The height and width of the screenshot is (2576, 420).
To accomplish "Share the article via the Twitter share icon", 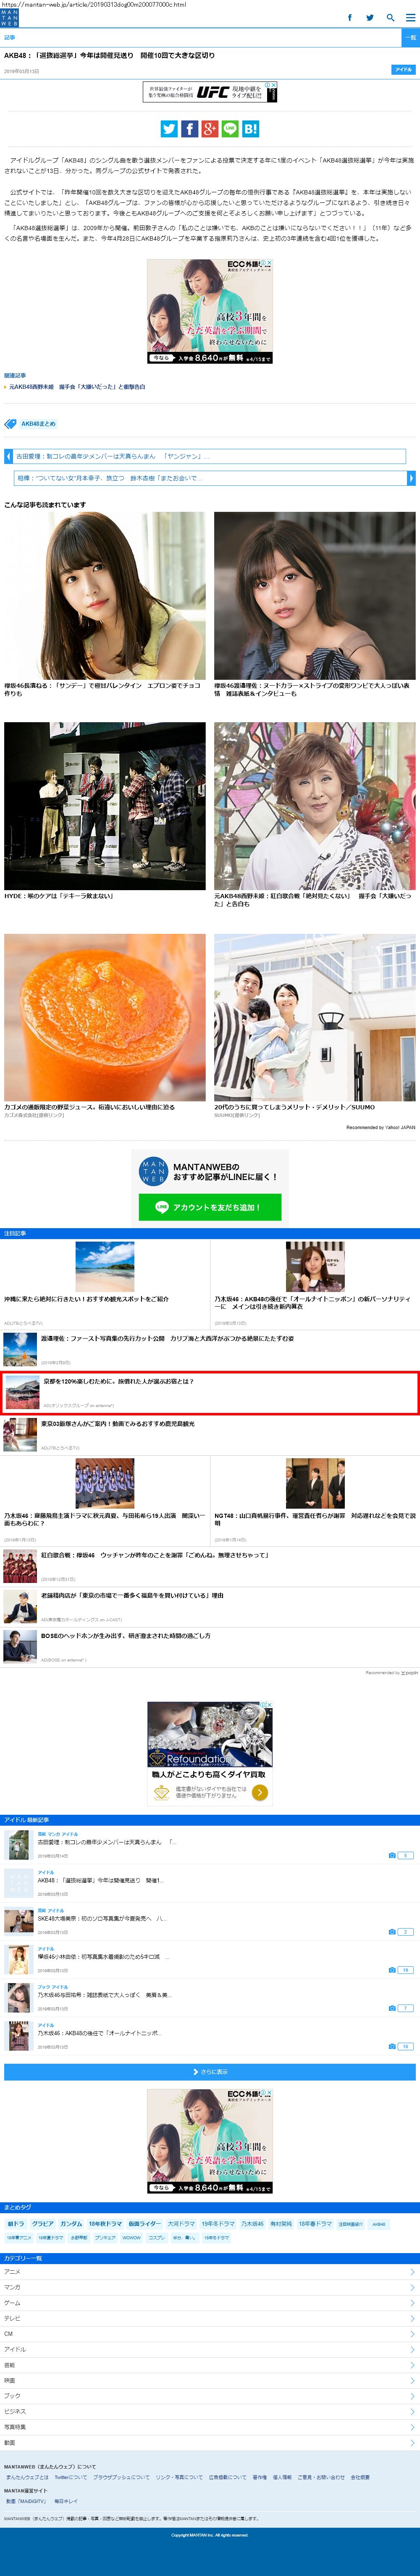I will pos(169,129).
